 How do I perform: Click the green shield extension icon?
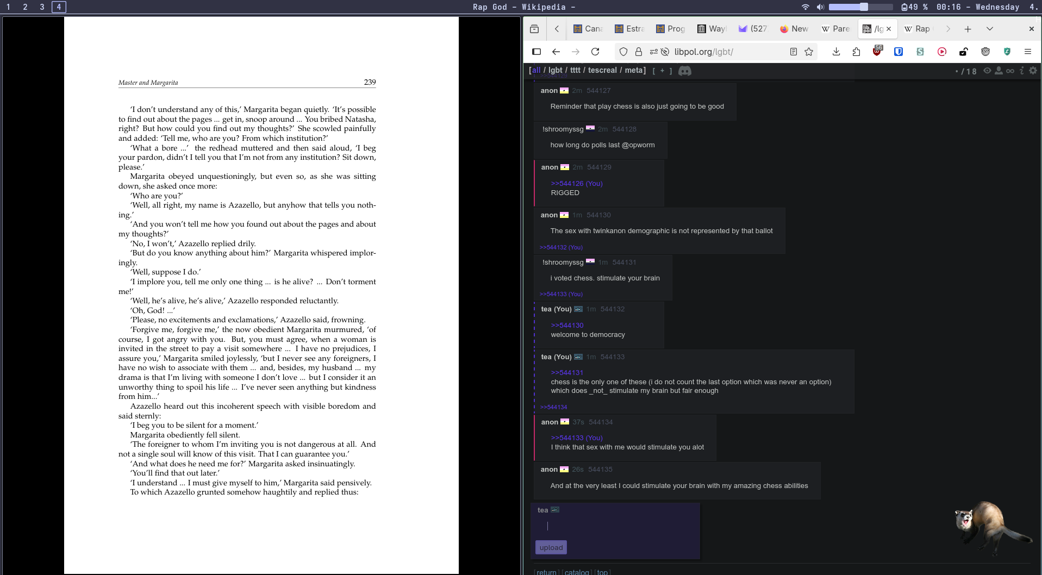pyautogui.click(x=1007, y=52)
